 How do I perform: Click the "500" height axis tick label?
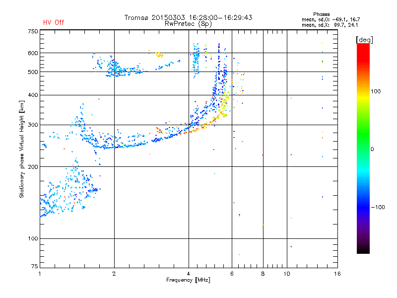(x=33, y=72)
